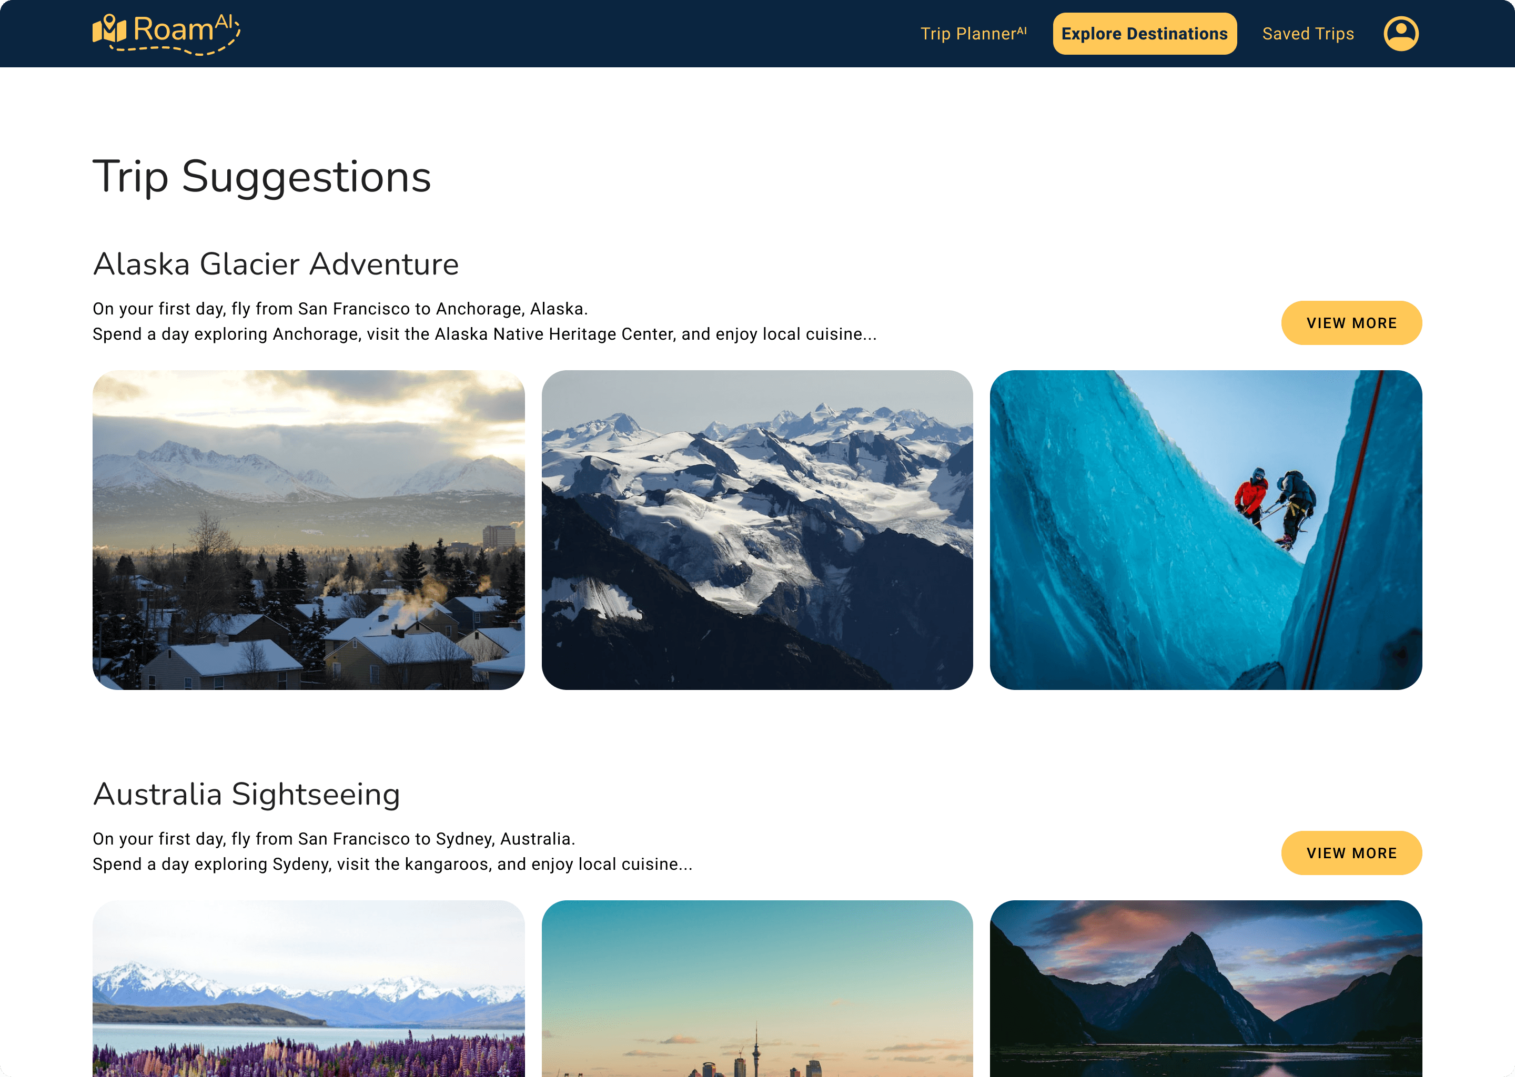View more of Alaska Glacier Adventure
The image size is (1515, 1077).
1351,323
